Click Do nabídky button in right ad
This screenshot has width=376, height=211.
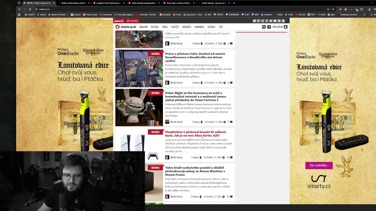coord(319,165)
